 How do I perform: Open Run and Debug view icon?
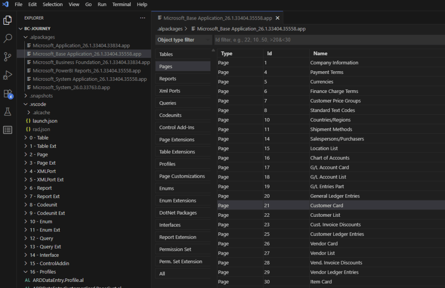(x=7, y=75)
